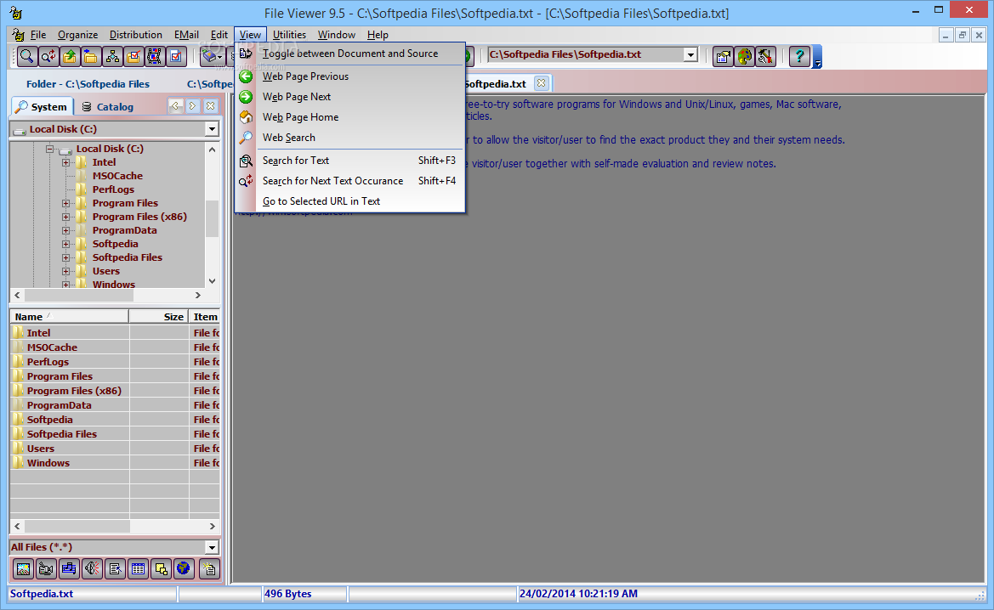This screenshot has width=994, height=610.
Task: Collapse the Local Disk (C:) tree node
Action: (x=49, y=149)
